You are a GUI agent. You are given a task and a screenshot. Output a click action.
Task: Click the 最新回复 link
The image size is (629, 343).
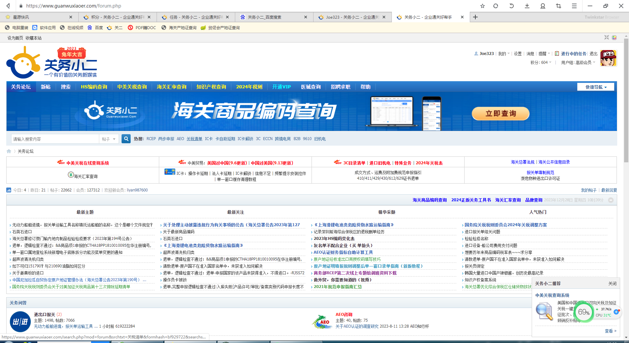(x=609, y=190)
